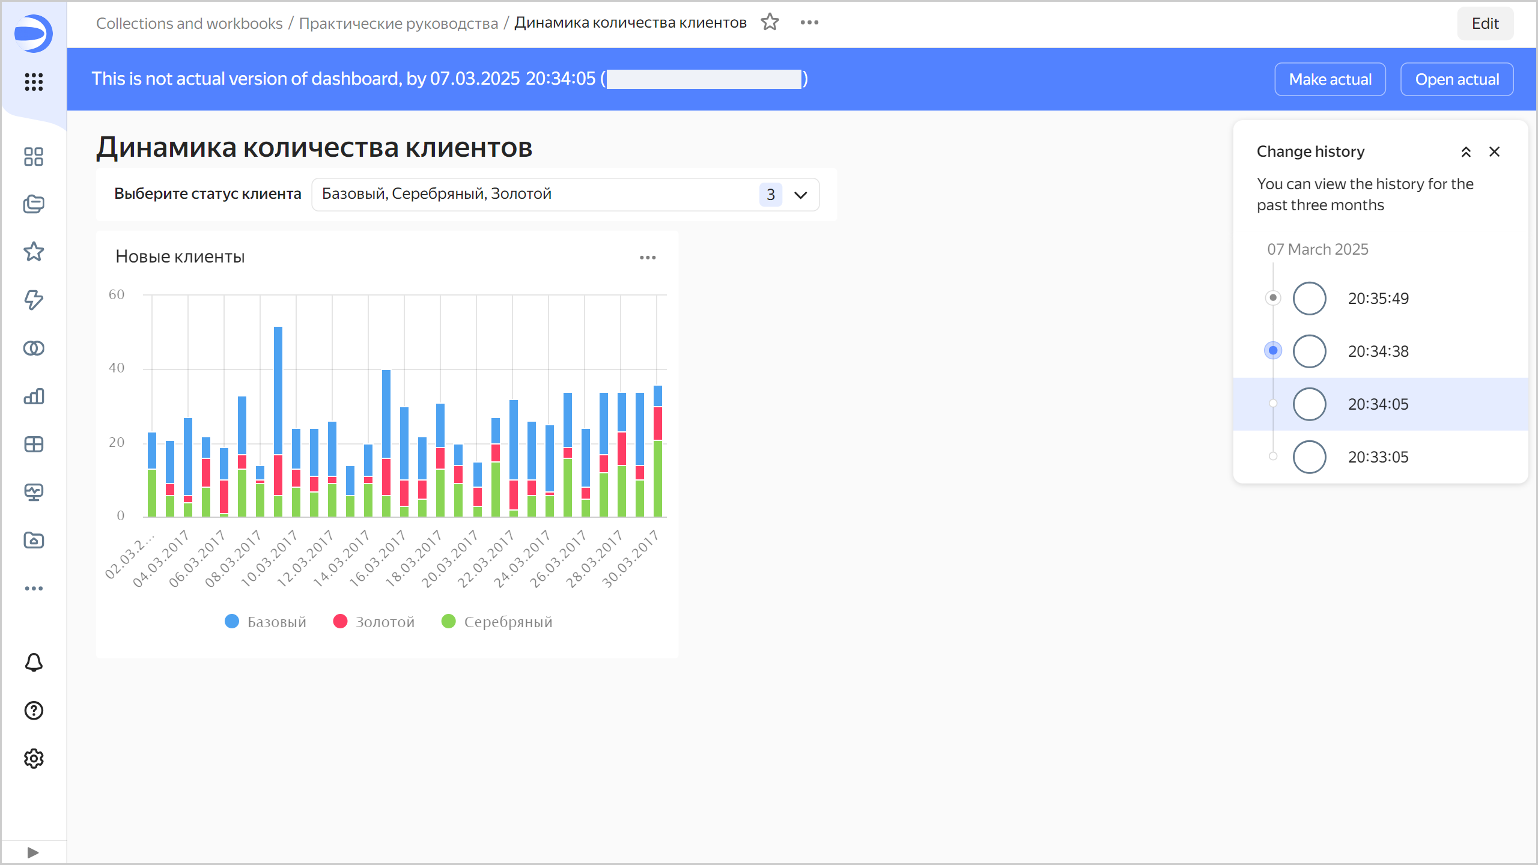
Task: Select the 20:34:38 version radio circle
Action: click(1309, 351)
